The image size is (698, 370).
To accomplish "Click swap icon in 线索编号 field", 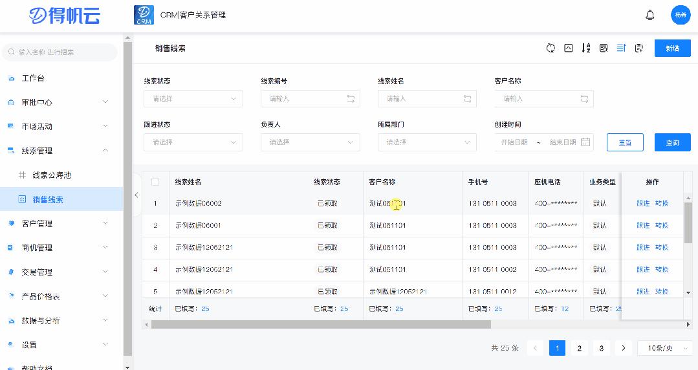I will pos(351,99).
